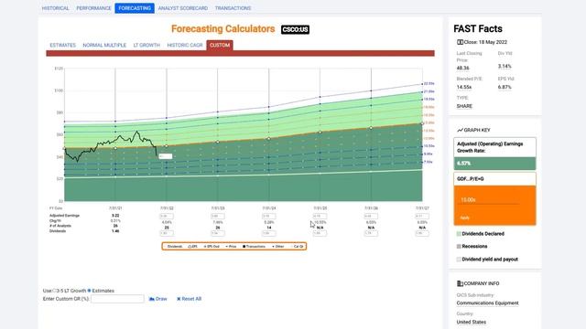Click the Enter Custom GR input field
Viewport: 586px width, 329px height.
[117, 299]
